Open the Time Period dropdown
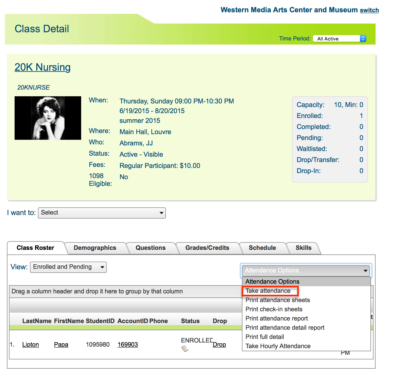The image size is (405, 384). coord(339,39)
